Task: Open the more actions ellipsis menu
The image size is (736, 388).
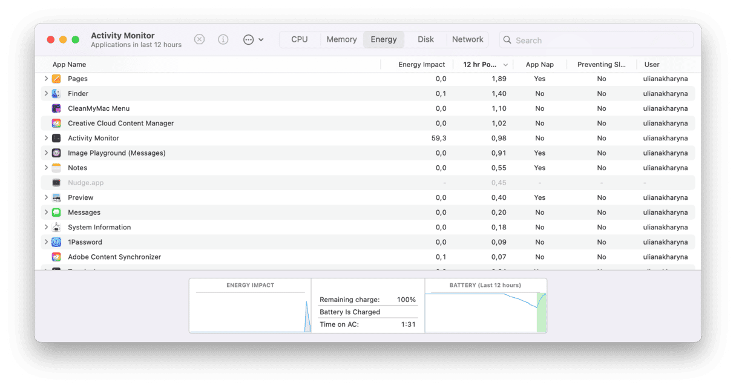Action: click(253, 39)
